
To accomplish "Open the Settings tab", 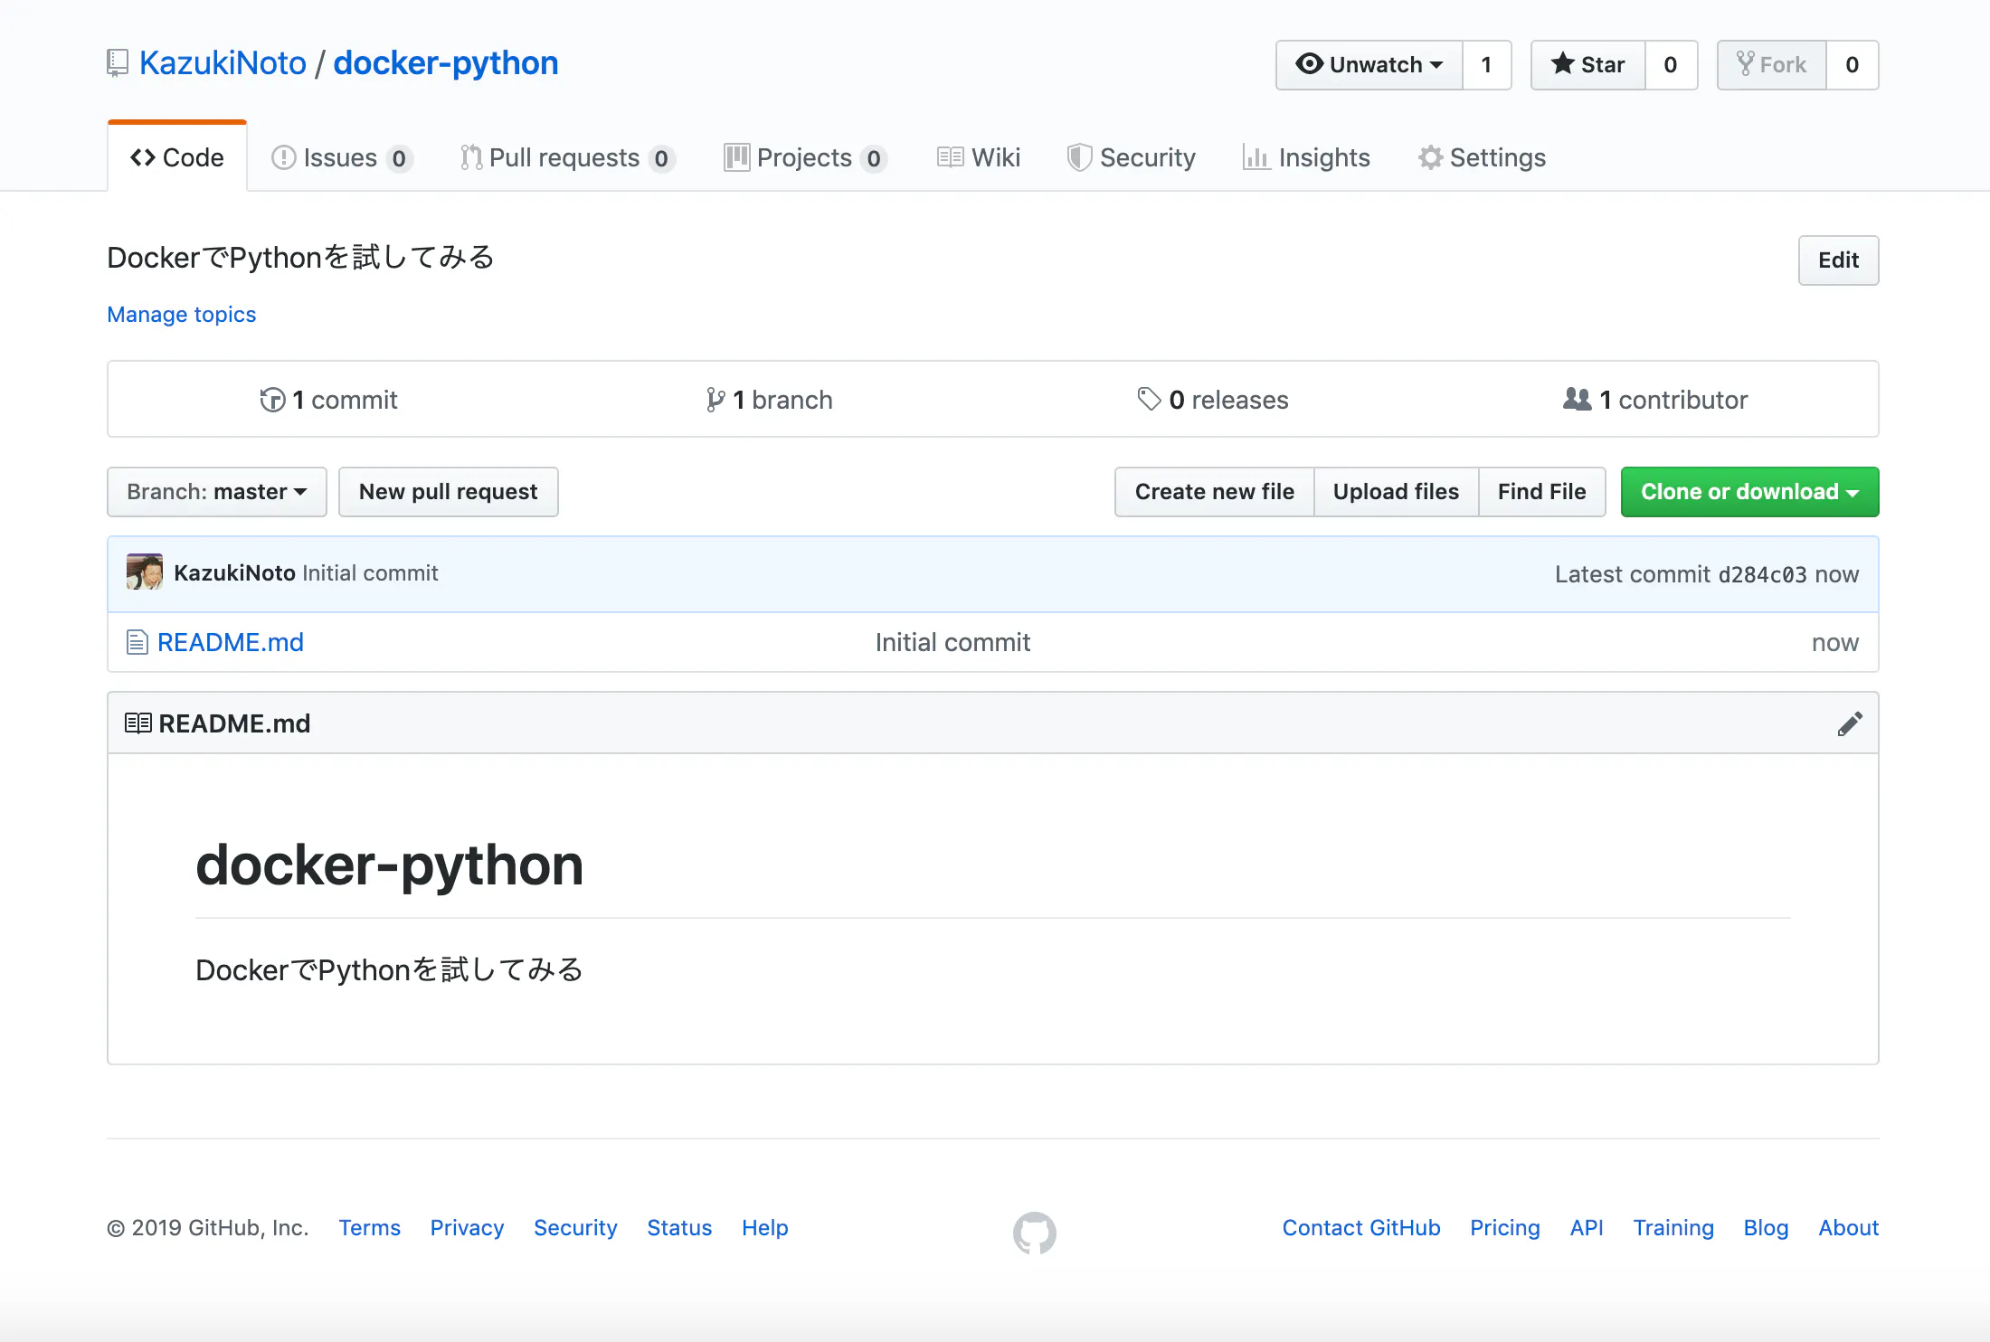I will pyautogui.click(x=1482, y=157).
